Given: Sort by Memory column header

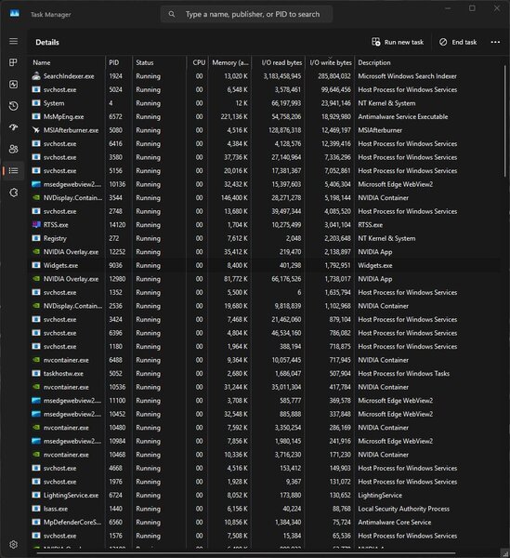Looking at the screenshot, I should coord(230,62).
